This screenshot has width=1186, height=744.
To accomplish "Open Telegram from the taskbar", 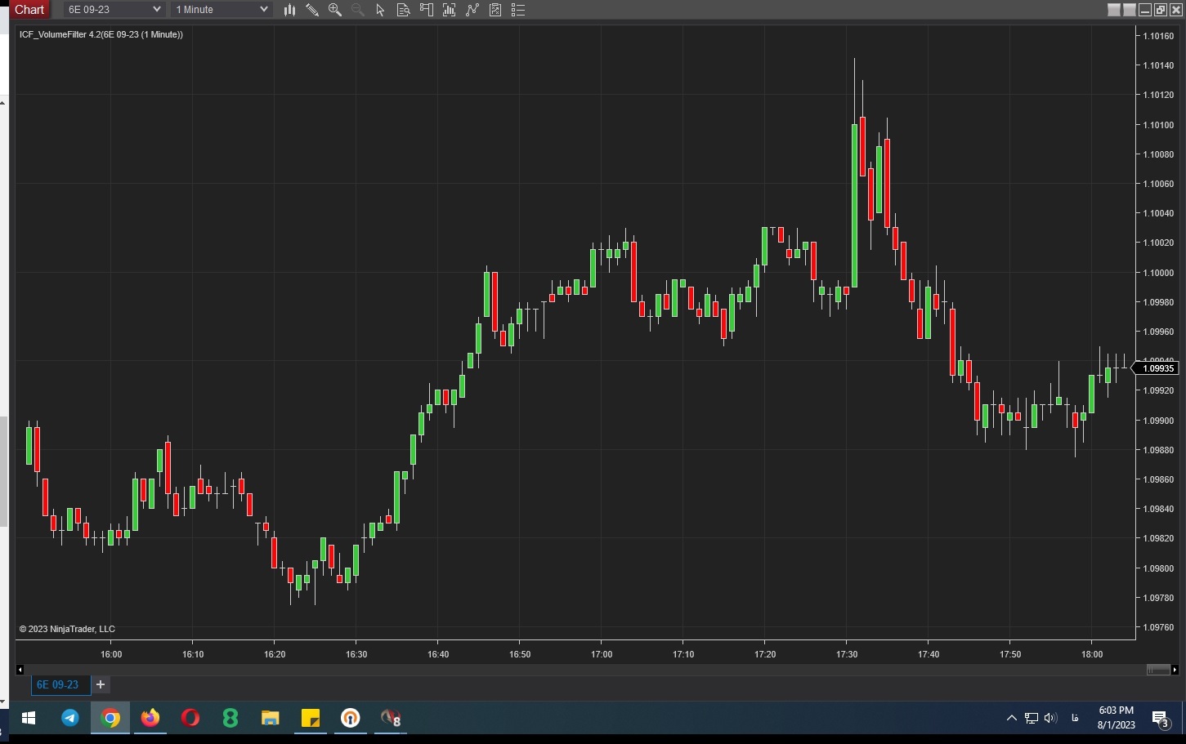I will coord(70,718).
